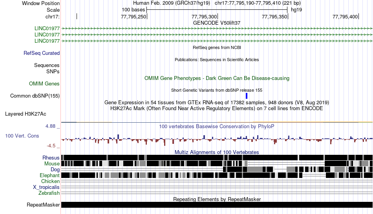The width and height of the screenshot is (373, 214).
Task: Click the GENCODE V50lift37 track title
Action: (217, 23)
